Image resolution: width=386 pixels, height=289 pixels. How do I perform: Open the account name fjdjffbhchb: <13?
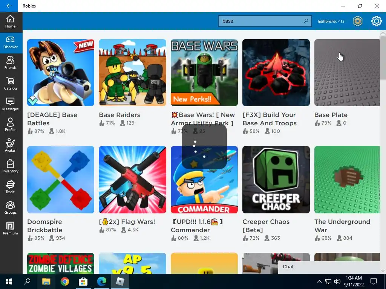click(331, 21)
